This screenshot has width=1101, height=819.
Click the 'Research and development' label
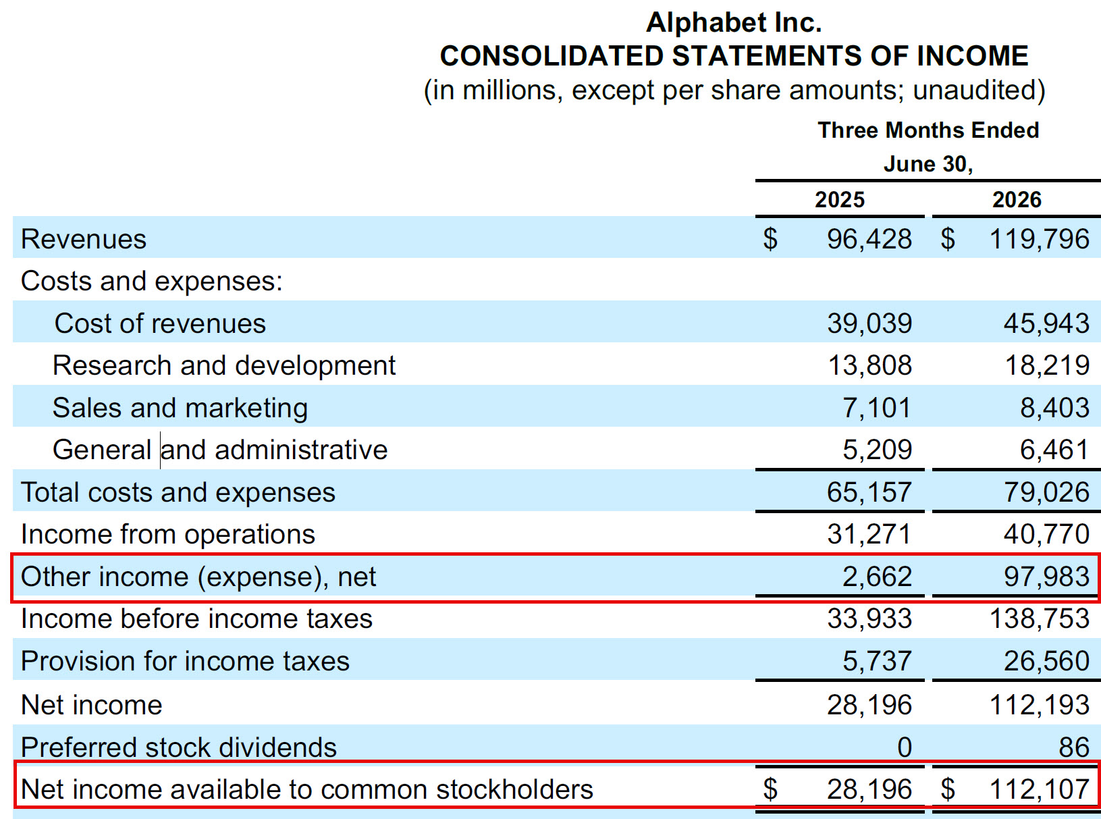(x=224, y=365)
